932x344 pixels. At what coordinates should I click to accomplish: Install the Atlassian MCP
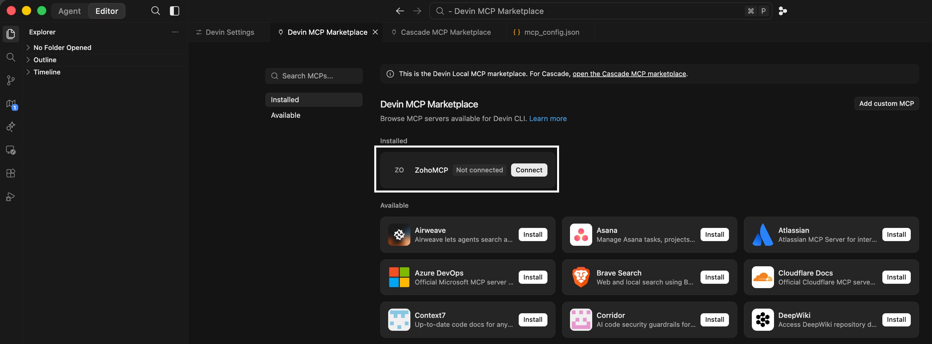[x=896, y=235]
